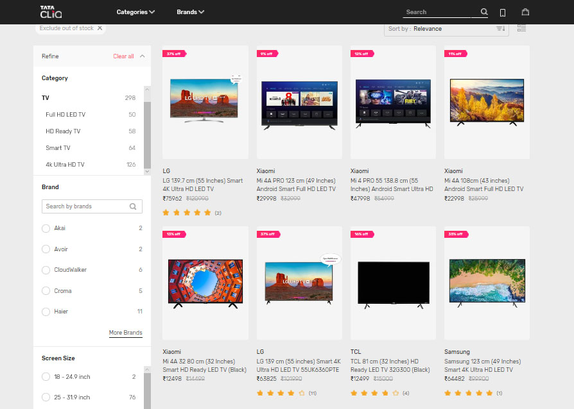Screen dimensions: 574x409
Task: Open the Mi 4 PRO 55 TV image
Action: coord(393,102)
